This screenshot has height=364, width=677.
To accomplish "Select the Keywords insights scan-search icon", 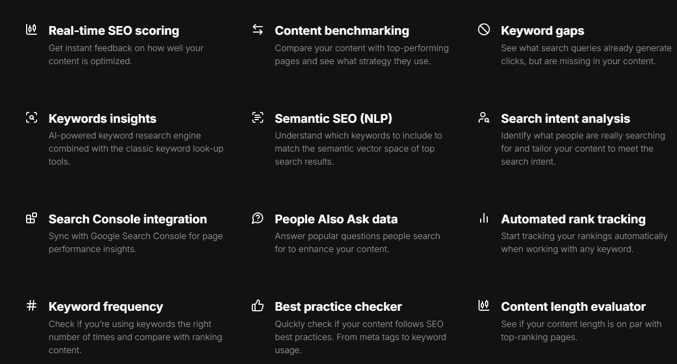I will click(32, 117).
